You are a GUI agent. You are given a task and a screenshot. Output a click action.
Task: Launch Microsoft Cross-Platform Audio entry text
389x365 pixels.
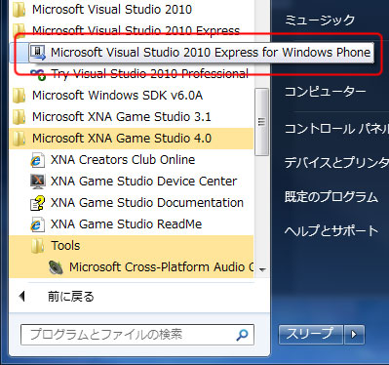tap(162, 267)
